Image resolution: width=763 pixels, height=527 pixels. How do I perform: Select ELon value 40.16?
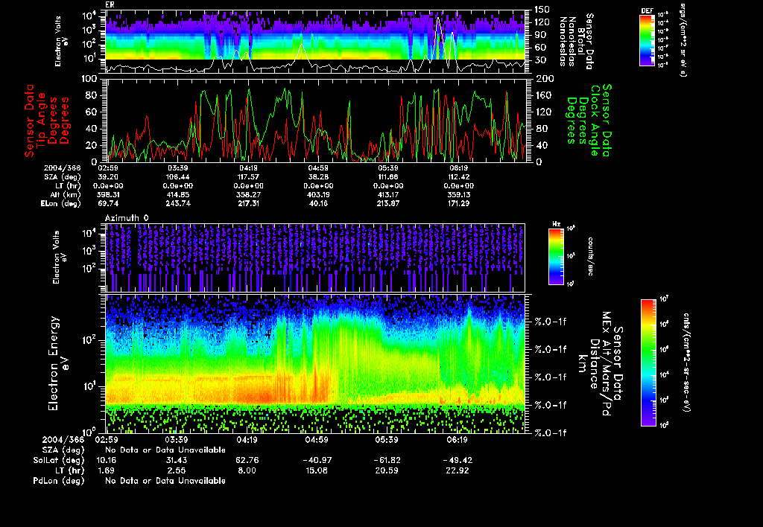pyautogui.click(x=318, y=203)
